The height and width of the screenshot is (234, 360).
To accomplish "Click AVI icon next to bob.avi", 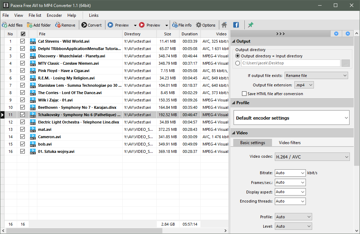I will (x=33, y=144).
